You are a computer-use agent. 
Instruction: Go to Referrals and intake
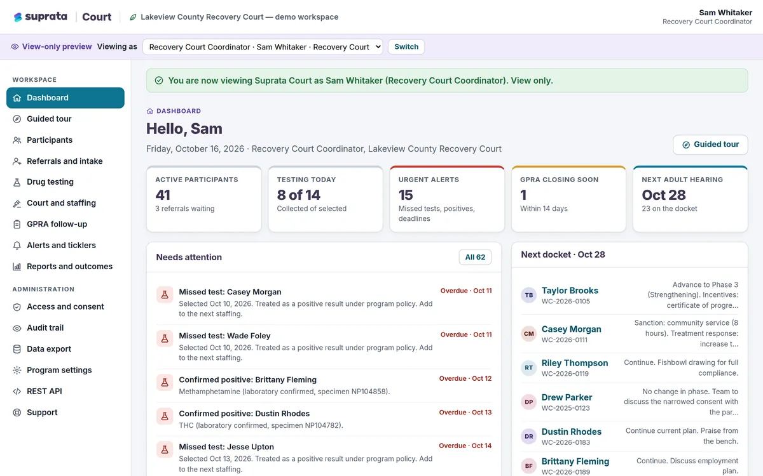(65, 161)
